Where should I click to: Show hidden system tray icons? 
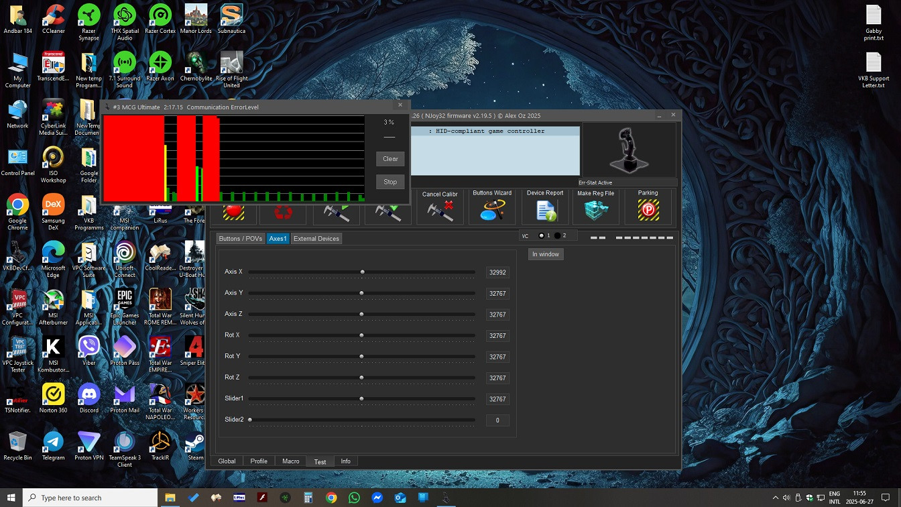tap(776, 498)
